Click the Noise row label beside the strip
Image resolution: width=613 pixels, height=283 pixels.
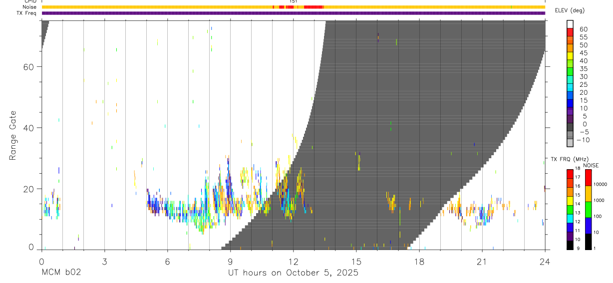click(x=29, y=7)
